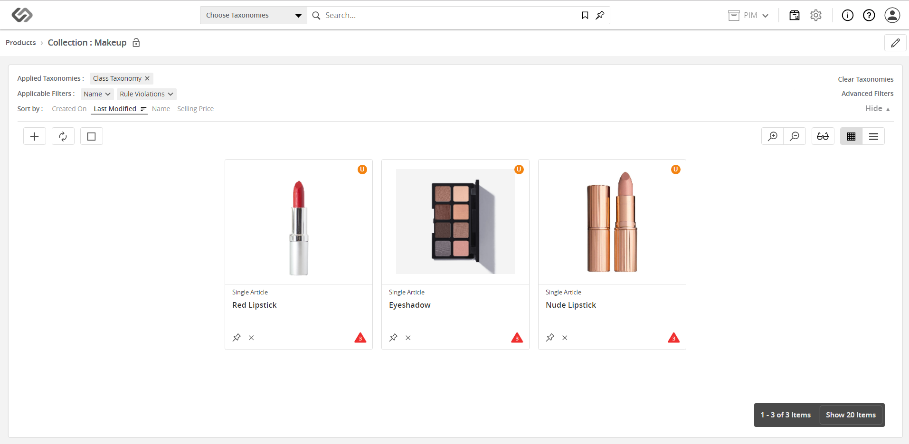Open the glasses view-mode icon

click(x=823, y=136)
